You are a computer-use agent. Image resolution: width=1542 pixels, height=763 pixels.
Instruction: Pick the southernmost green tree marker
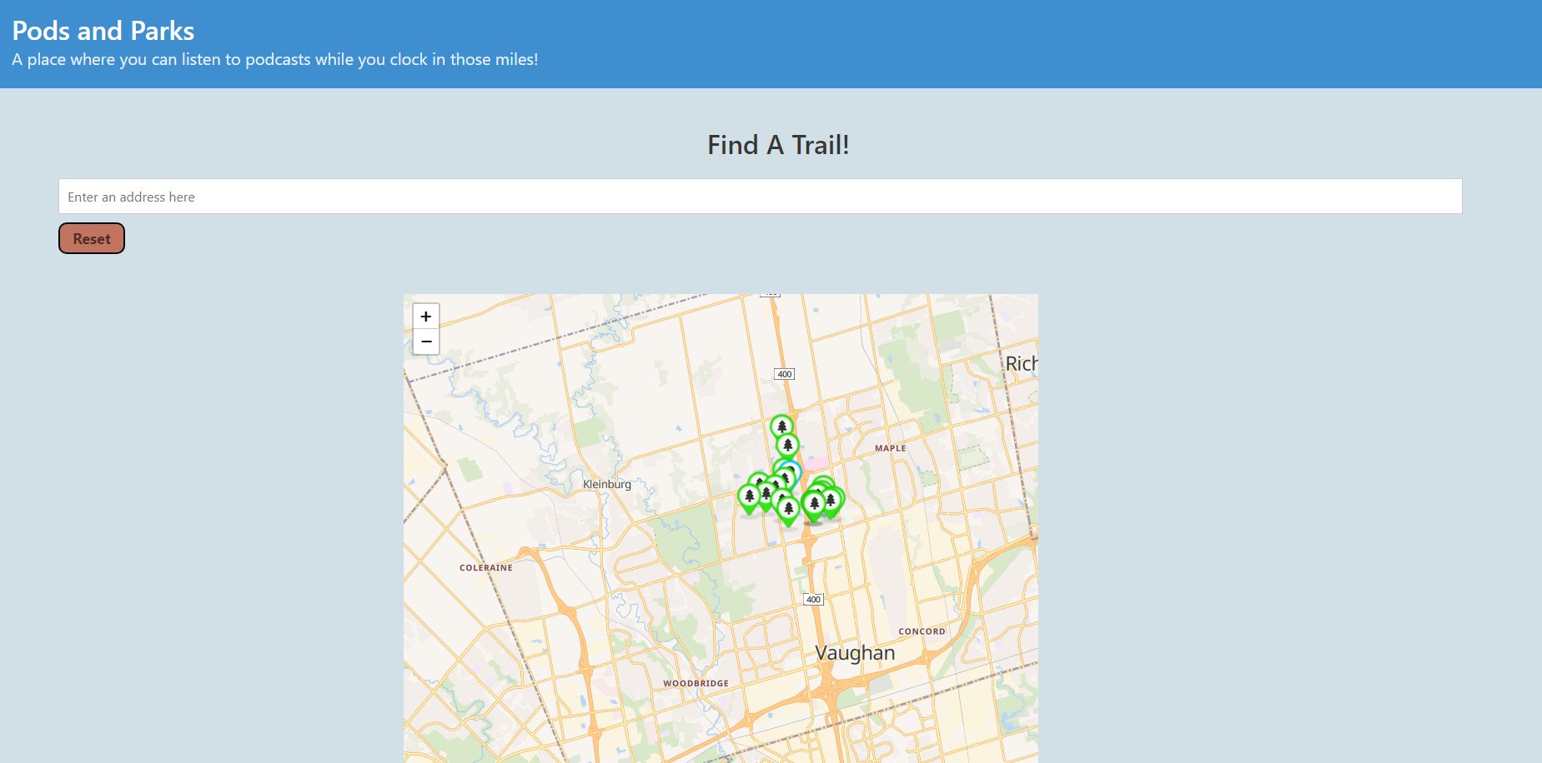click(788, 510)
